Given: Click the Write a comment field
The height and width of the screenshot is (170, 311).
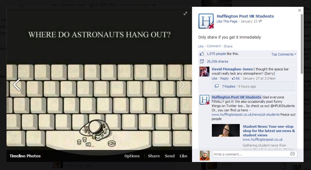Looking at the screenshot, I should (255, 154).
